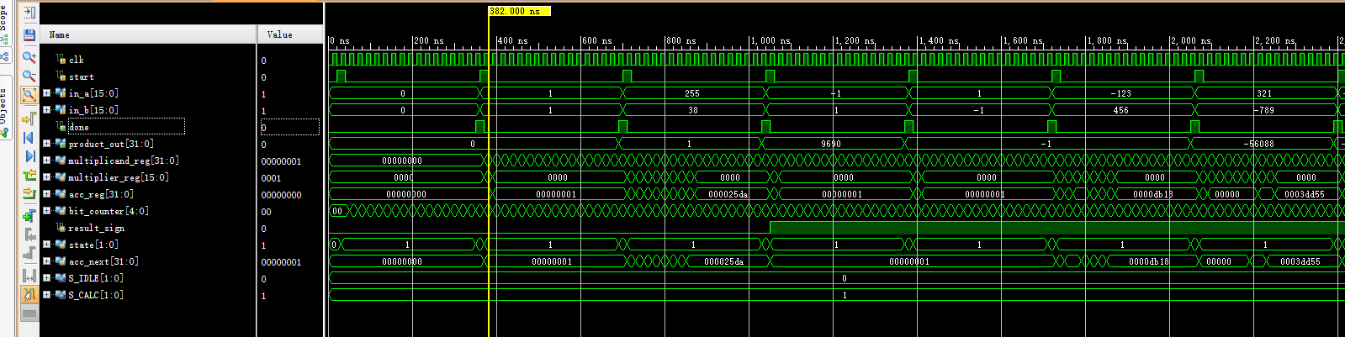
Task: Go to the next transition
Action: 29,194
